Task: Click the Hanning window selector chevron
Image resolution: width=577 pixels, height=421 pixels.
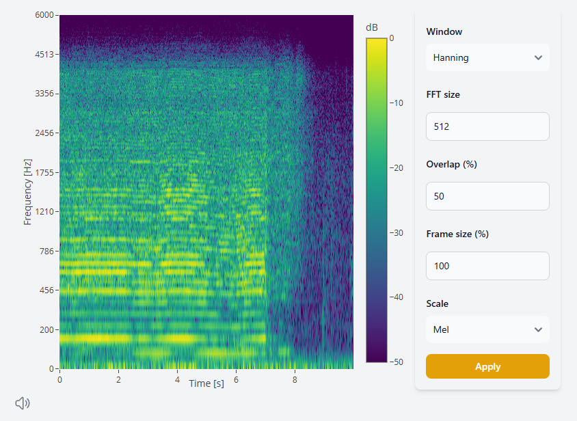Action: (x=538, y=57)
